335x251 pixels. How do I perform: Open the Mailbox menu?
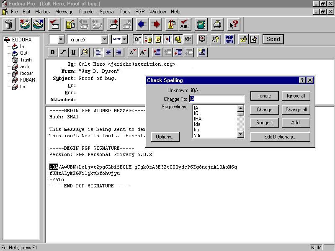click(x=43, y=12)
